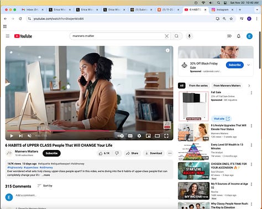This screenshot has width=262, height=209.
Task: Skip to the next video
Action: 20,136
